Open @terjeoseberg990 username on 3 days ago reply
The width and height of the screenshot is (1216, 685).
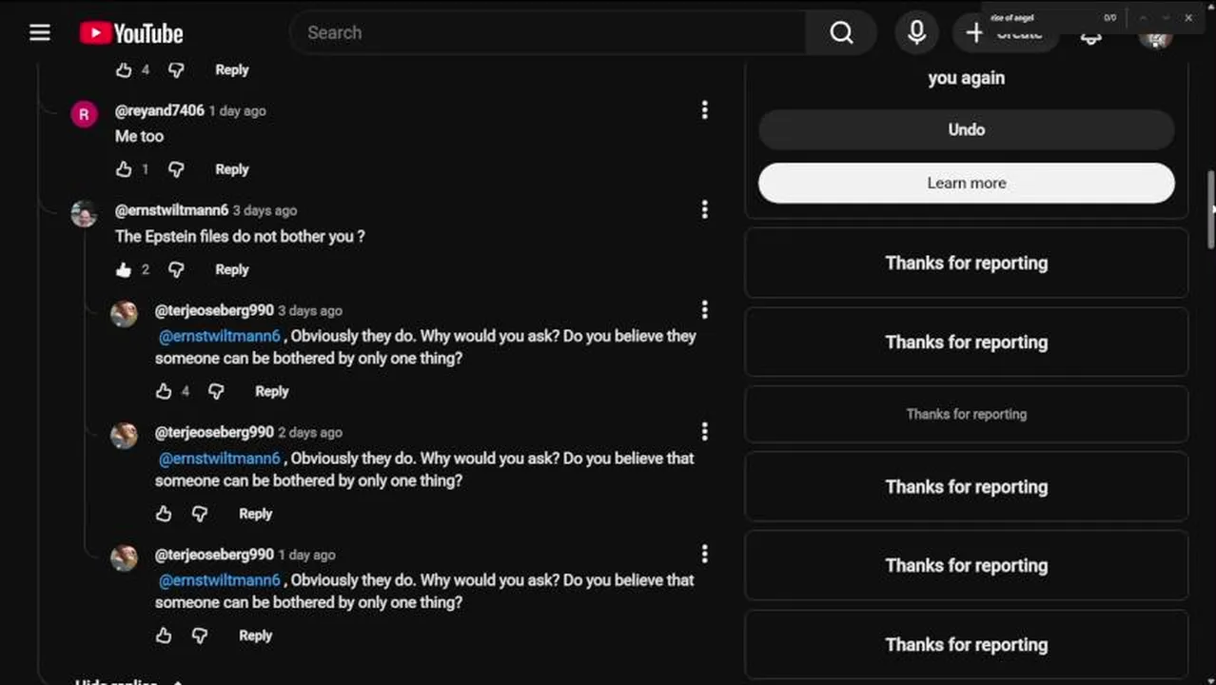coord(214,310)
